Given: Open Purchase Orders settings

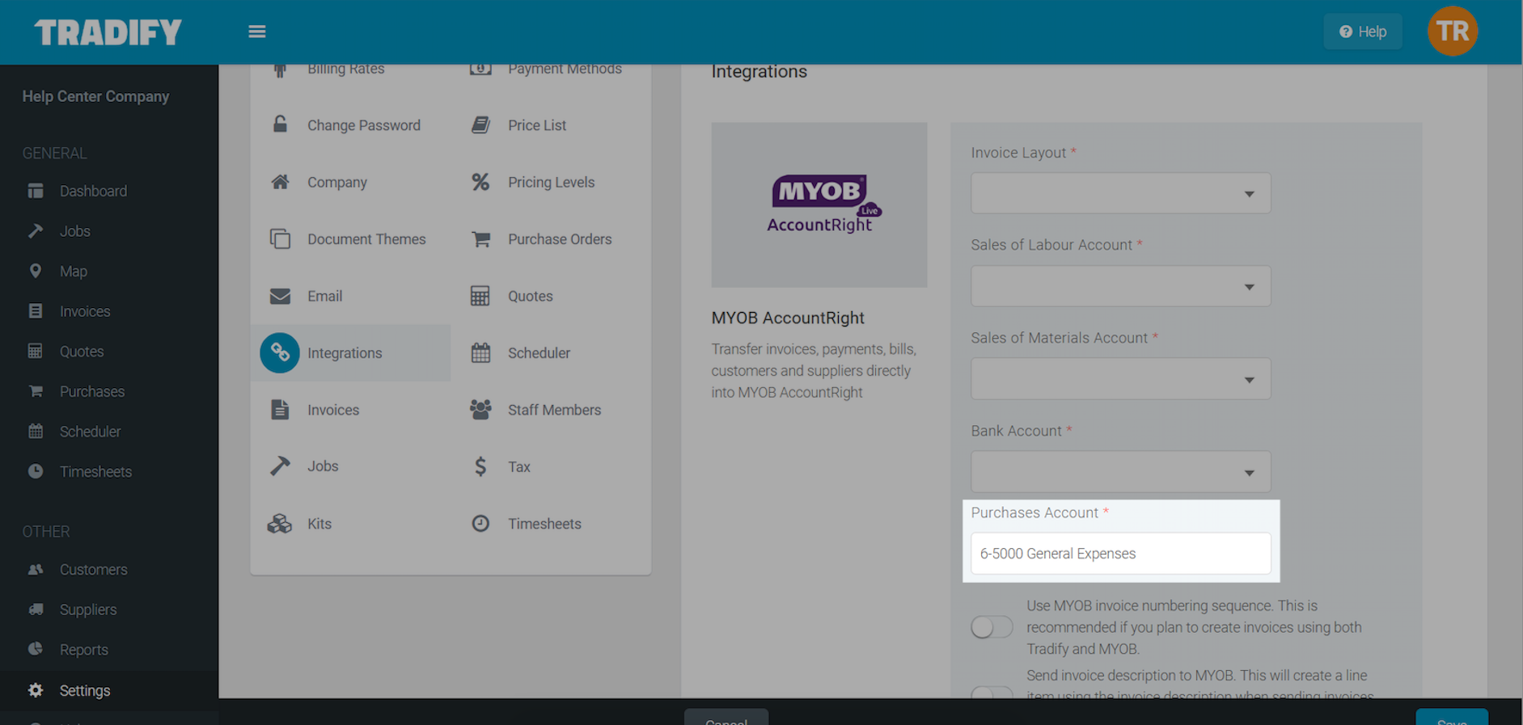Looking at the screenshot, I should [560, 239].
